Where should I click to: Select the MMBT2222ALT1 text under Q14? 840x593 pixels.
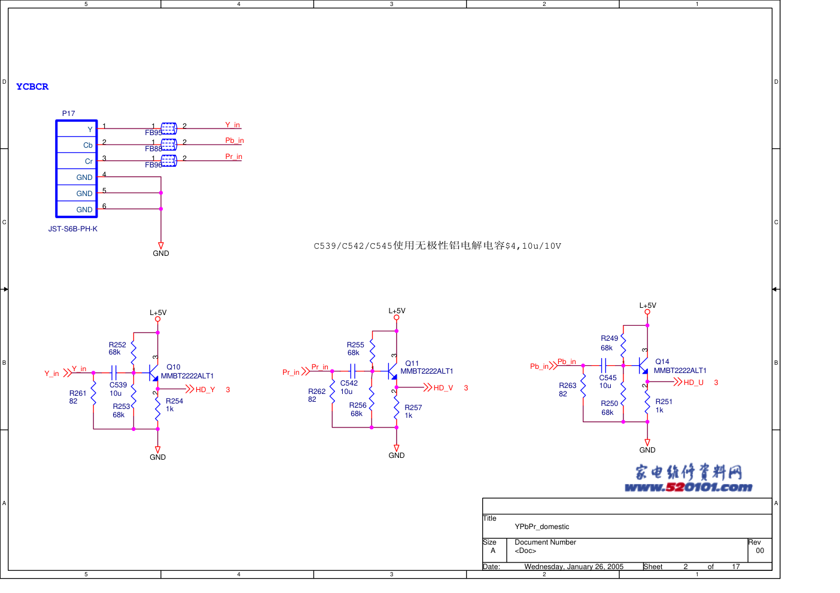point(680,371)
